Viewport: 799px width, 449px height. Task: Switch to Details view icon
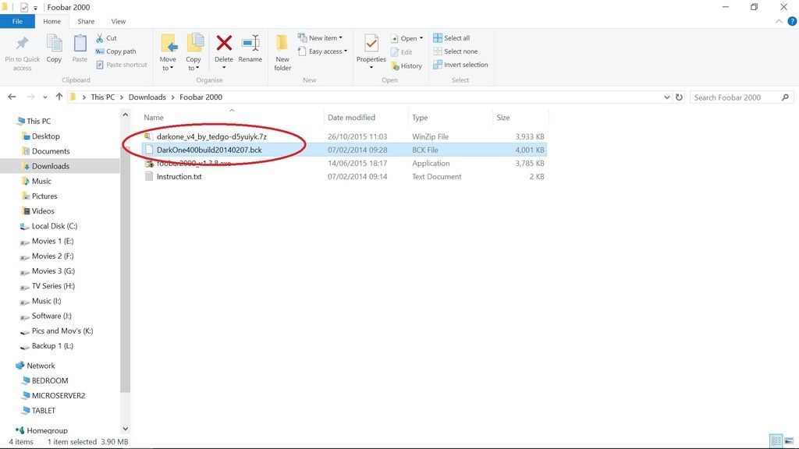click(776, 441)
